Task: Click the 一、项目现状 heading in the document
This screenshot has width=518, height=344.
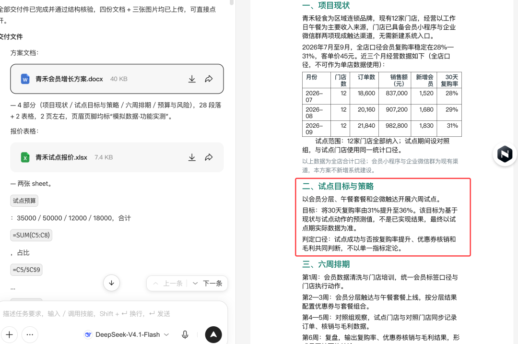Action: click(x=326, y=5)
